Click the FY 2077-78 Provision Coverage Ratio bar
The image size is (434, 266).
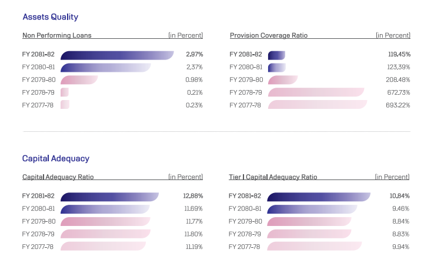[x=317, y=105]
